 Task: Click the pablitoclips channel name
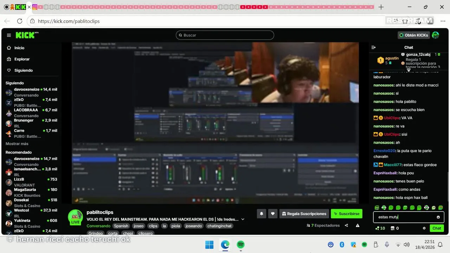[100, 212]
